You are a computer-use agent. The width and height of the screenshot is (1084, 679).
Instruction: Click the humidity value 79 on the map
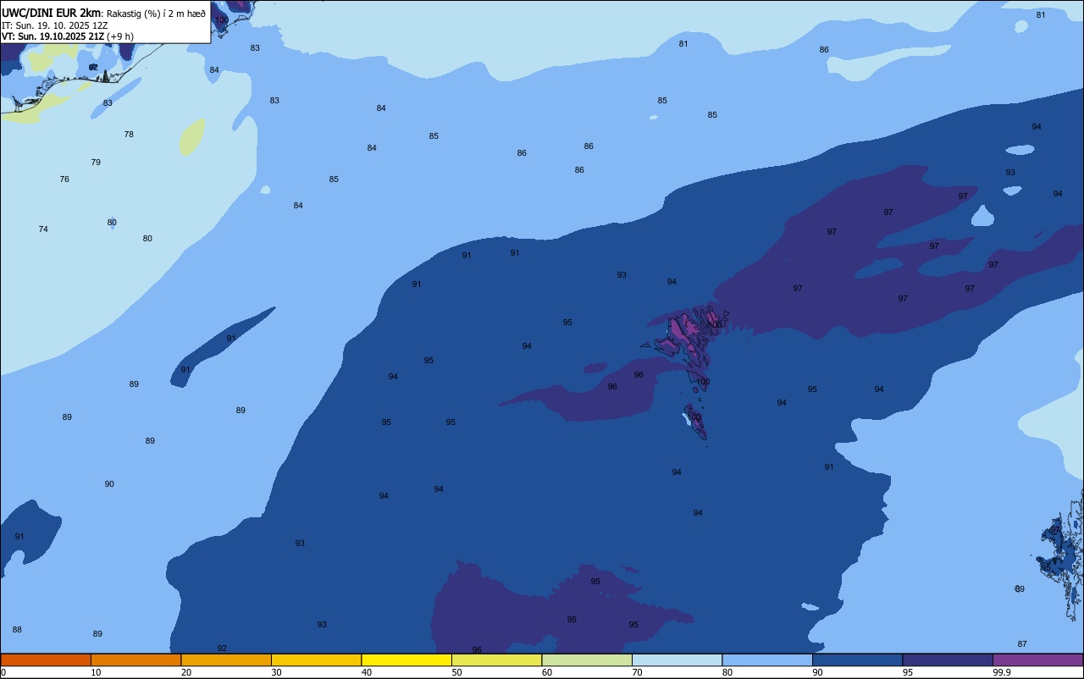coord(96,163)
